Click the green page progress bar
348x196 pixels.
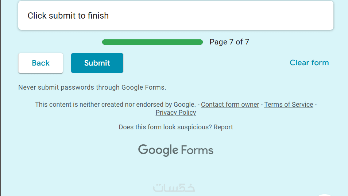(x=152, y=42)
